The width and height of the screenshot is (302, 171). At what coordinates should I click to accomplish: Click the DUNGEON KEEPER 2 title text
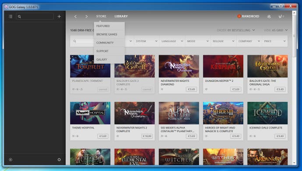point(219,81)
